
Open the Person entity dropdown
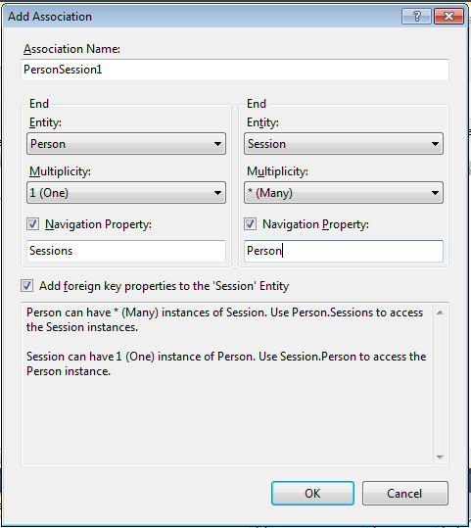click(126, 144)
